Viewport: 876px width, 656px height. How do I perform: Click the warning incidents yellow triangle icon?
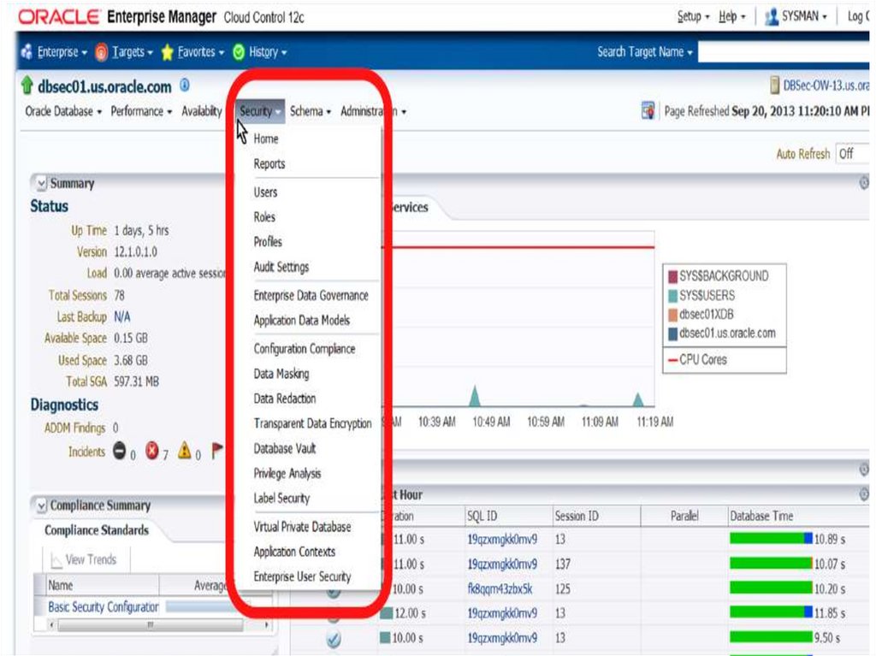pyautogui.click(x=185, y=451)
